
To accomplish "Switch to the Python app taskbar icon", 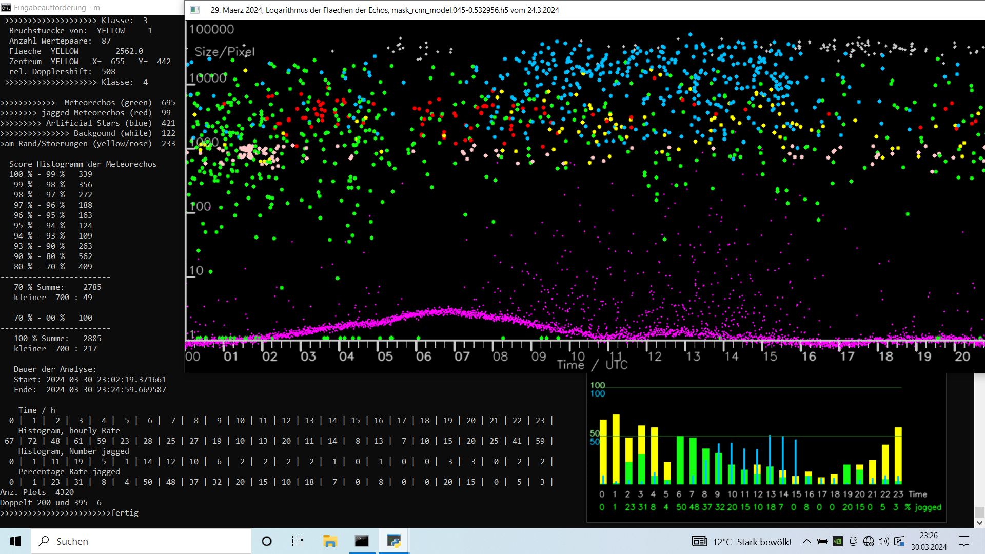I will point(393,541).
